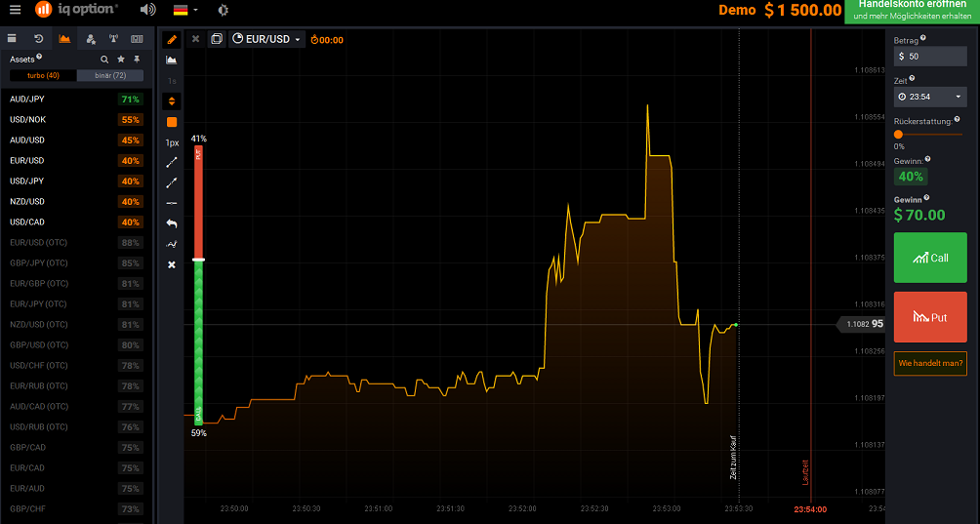Select USD/CHF (OTC) asset row
Screen dimensions: 980x524
tap(76, 365)
